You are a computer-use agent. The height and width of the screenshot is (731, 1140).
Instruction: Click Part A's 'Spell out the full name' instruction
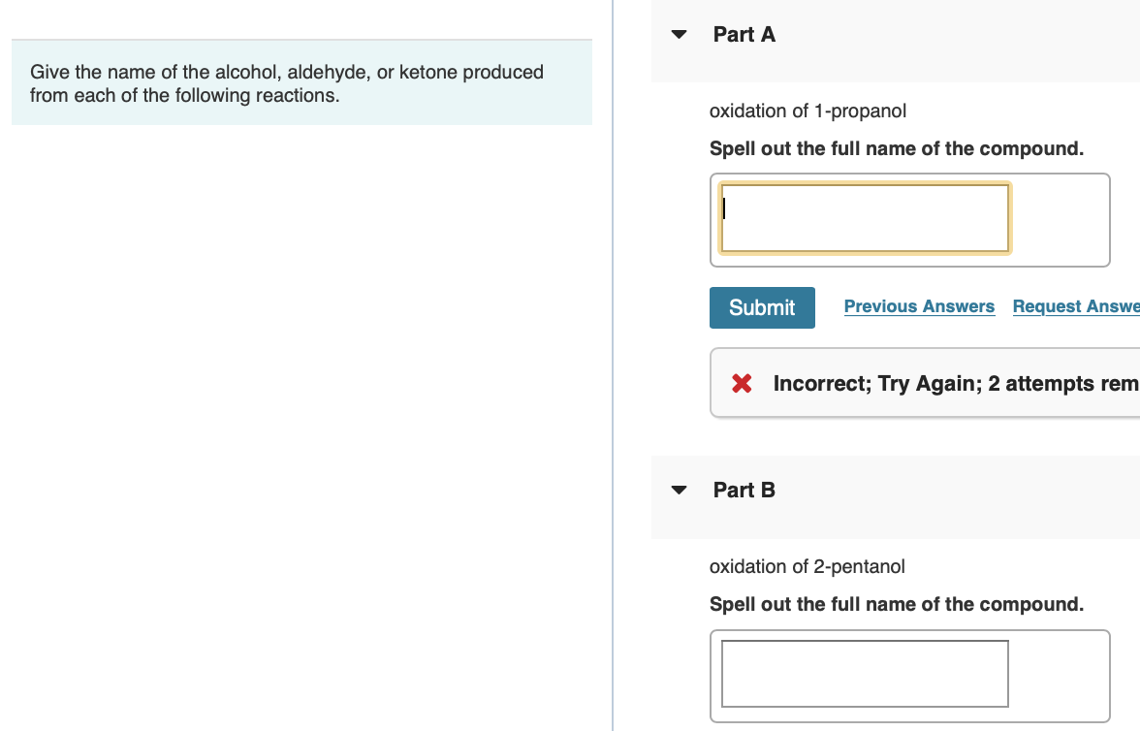[x=897, y=149]
